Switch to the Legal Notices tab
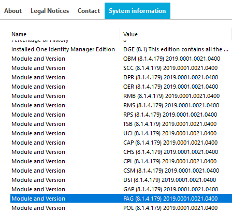Image resolution: width=232 pixels, height=212 pixels. 50,11
